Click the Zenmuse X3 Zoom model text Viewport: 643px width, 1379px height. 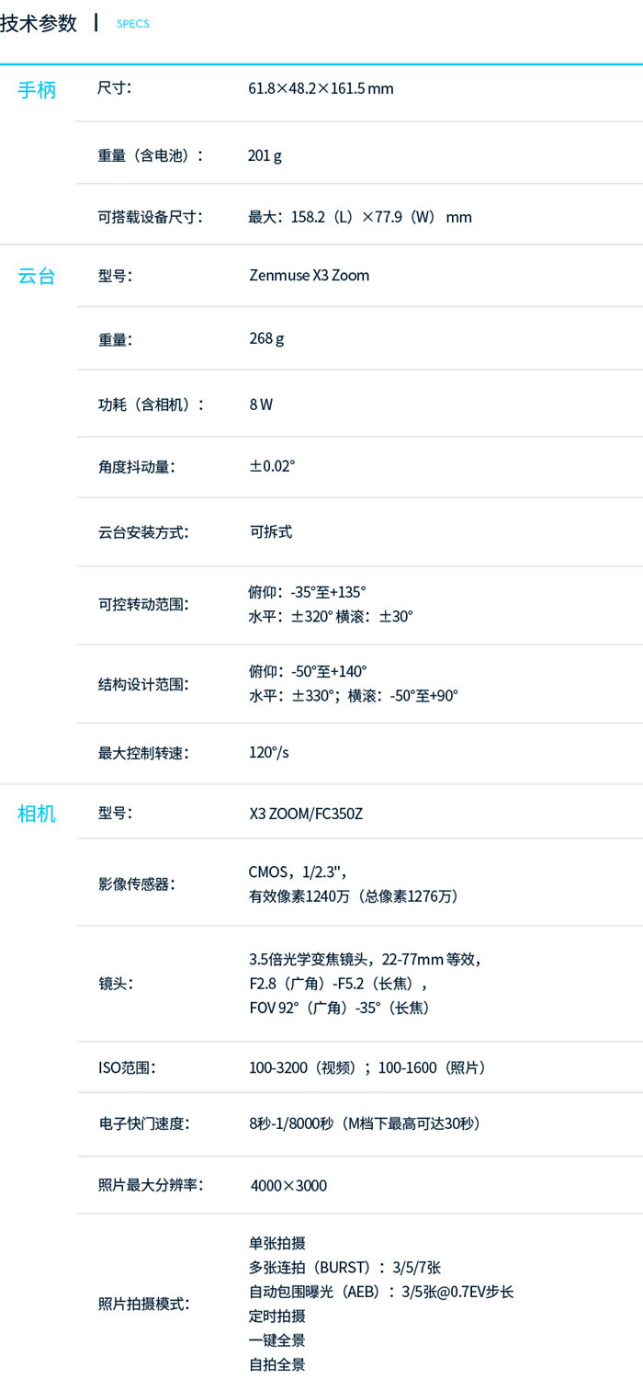pos(310,275)
